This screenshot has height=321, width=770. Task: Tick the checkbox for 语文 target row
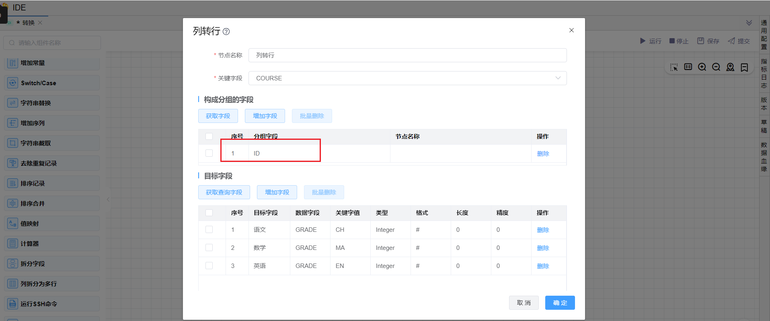click(x=209, y=229)
